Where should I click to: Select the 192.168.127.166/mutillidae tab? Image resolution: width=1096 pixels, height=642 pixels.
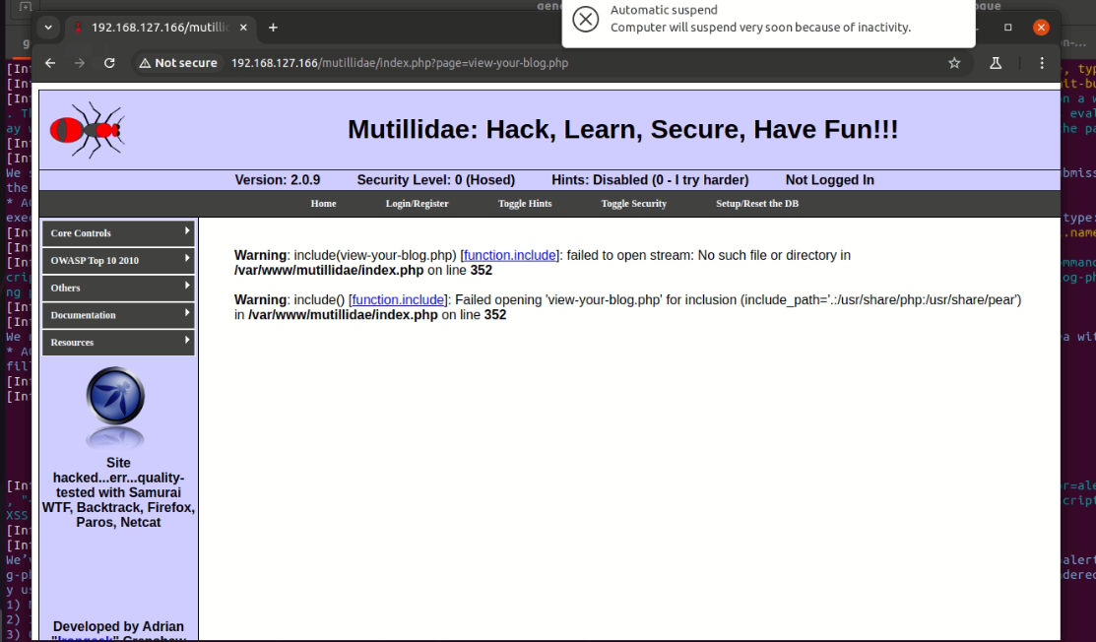tap(161, 28)
